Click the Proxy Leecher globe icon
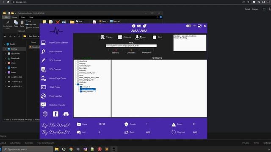This screenshot has width=271, height=152. (x=43, y=96)
